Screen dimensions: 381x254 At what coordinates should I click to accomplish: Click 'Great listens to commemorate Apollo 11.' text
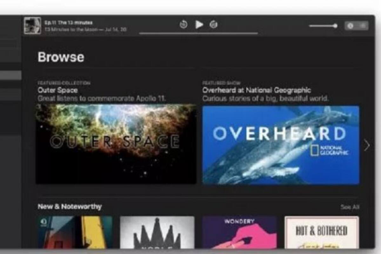click(102, 98)
